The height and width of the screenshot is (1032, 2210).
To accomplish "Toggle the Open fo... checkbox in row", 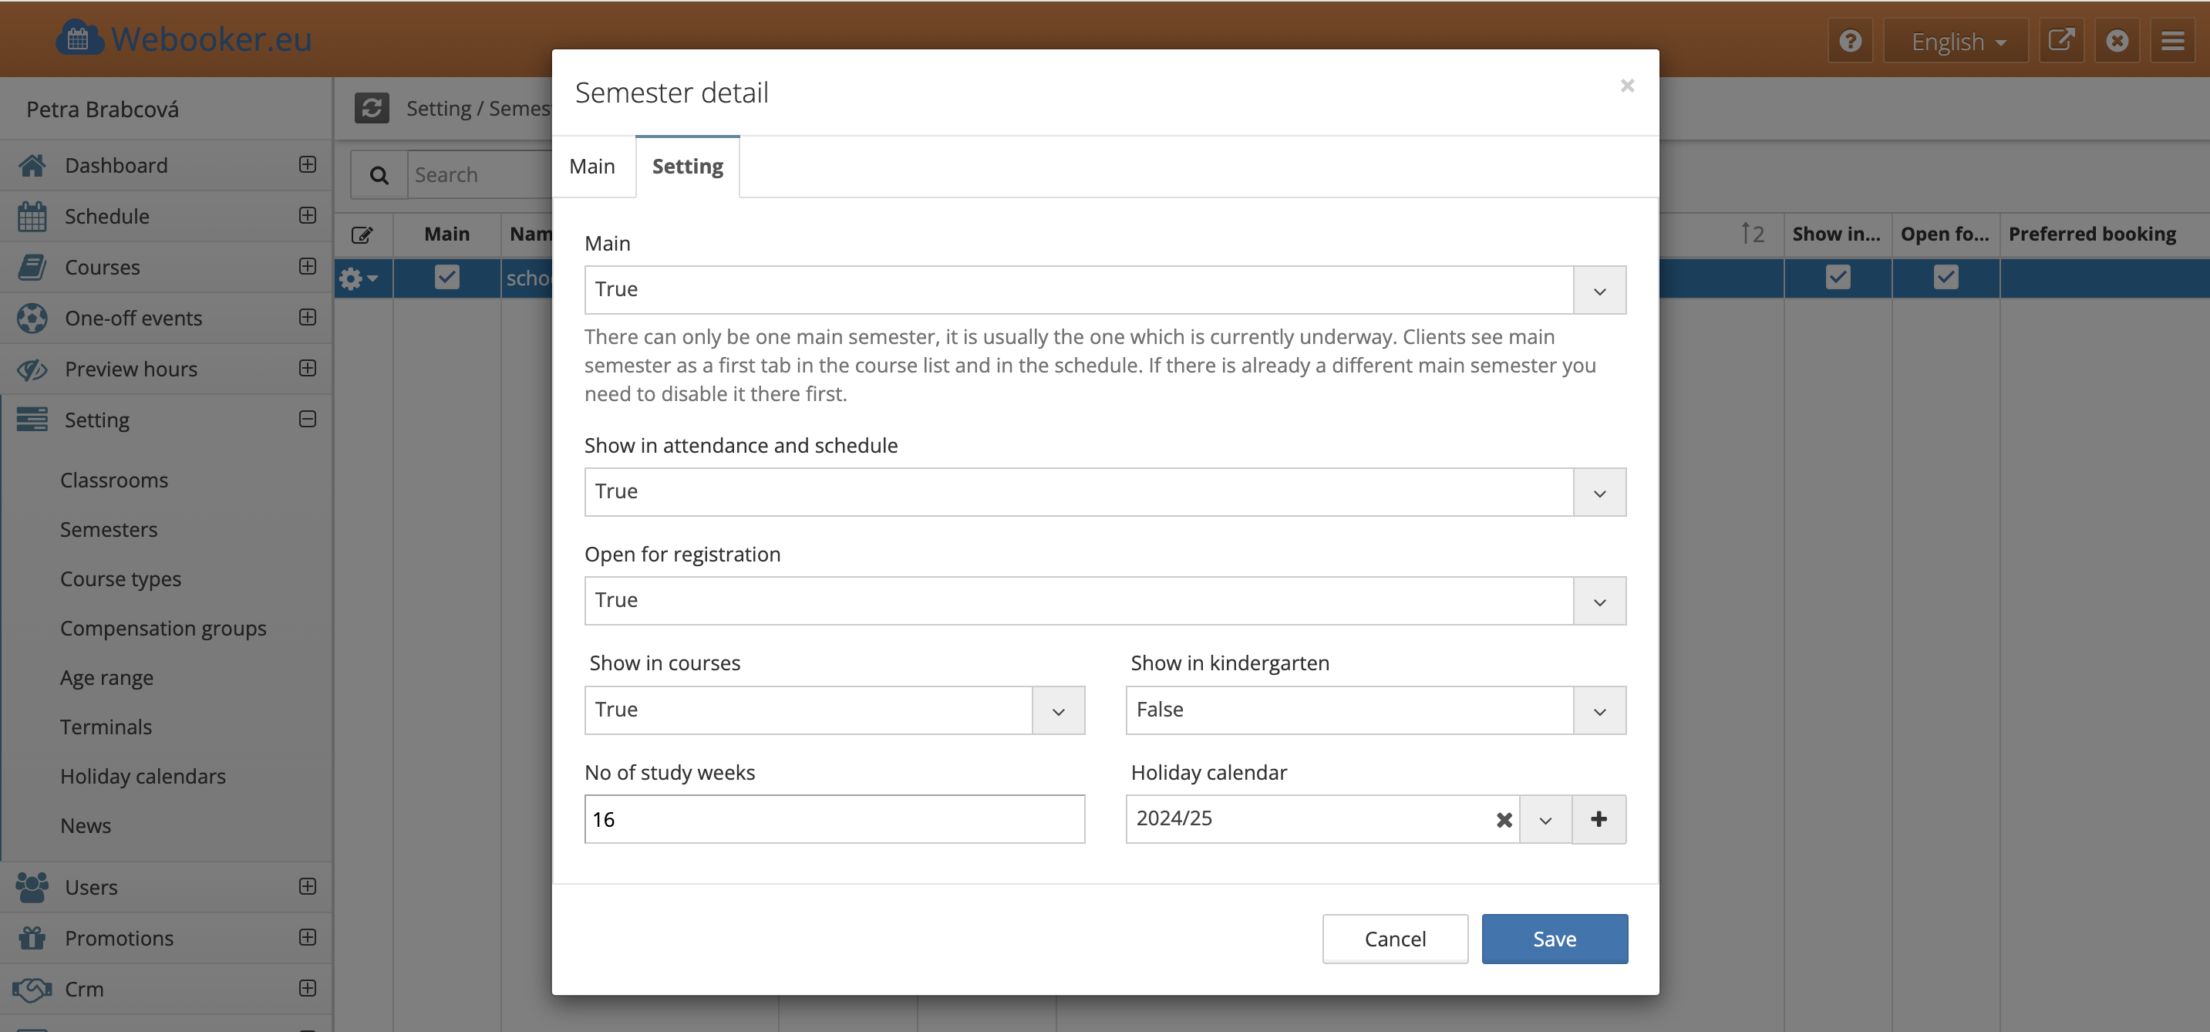I will [1945, 277].
